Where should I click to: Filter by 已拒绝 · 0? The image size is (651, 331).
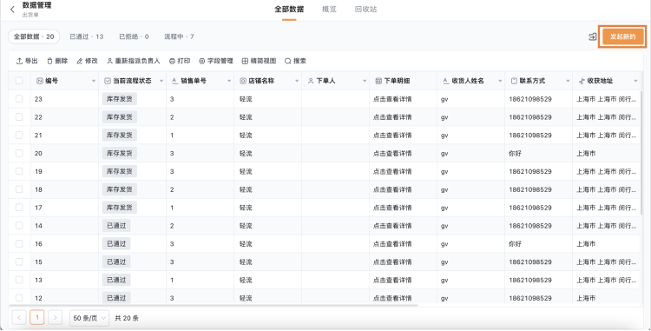click(134, 36)
